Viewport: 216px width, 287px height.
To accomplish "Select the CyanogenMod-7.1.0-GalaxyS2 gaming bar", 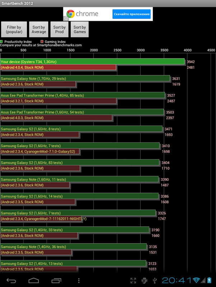I will tap(40, 151).
